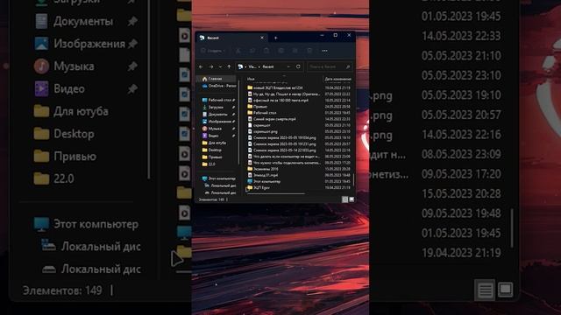Sort by the Дата изменения column header
561x315 pixels.
[x=337, y=79]
